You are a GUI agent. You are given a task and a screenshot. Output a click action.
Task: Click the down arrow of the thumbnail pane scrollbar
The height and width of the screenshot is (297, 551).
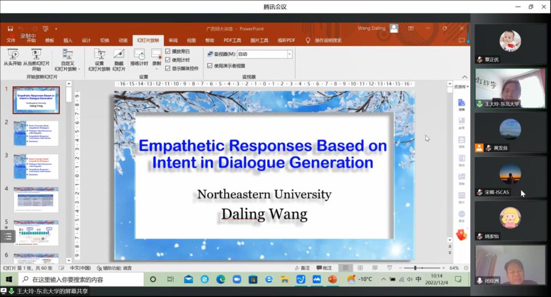pyautogui.click(x=69, y=261)
